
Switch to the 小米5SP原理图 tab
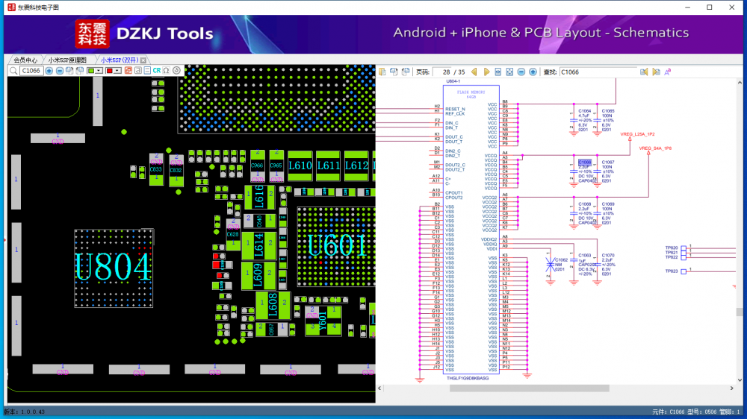point(67,60)
